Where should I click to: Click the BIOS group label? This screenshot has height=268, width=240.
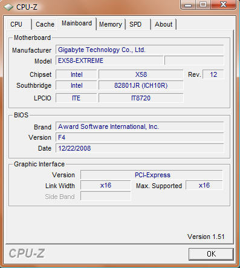tap(21, 115)
